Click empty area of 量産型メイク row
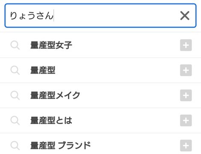 tap(128, 95)
